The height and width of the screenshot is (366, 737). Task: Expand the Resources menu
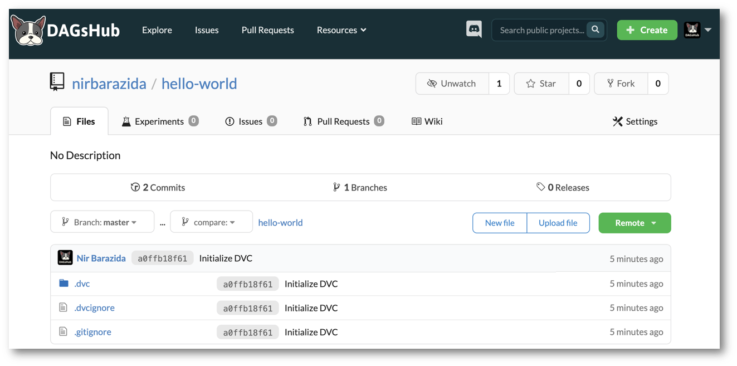click(x=341, y=30)
